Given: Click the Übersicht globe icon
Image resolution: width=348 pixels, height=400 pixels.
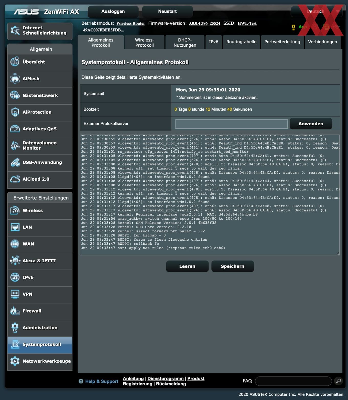Looking at the screenshot, I should coord(15,62).
